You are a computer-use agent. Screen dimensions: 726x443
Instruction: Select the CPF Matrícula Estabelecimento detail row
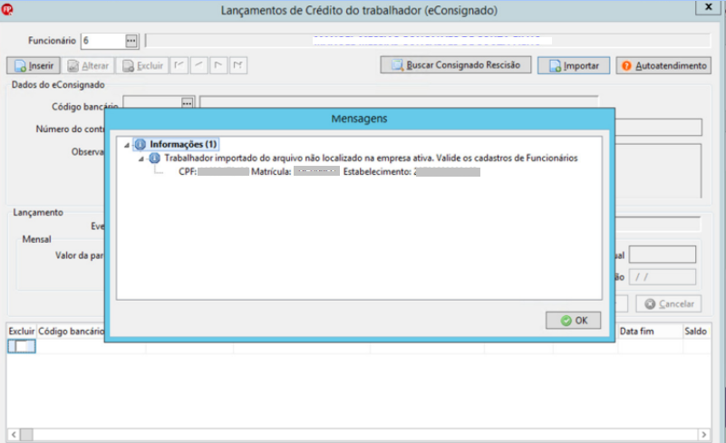pyautogui.click(x=329, y=172)
